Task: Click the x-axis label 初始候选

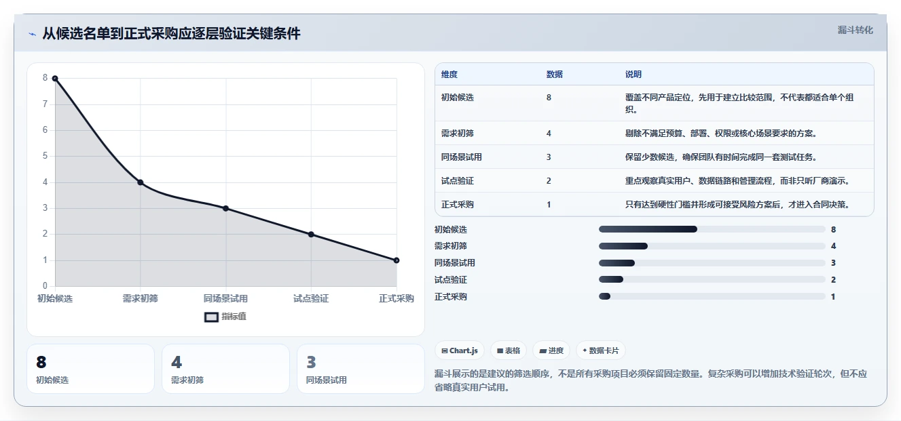Action: tap(55, 298)
